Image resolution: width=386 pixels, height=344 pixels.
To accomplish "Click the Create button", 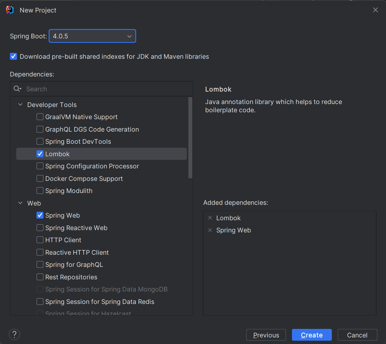I will [312, 335].
